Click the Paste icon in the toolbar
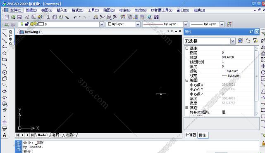The height and width of the screenshot is (153, 265). (61, 17)
